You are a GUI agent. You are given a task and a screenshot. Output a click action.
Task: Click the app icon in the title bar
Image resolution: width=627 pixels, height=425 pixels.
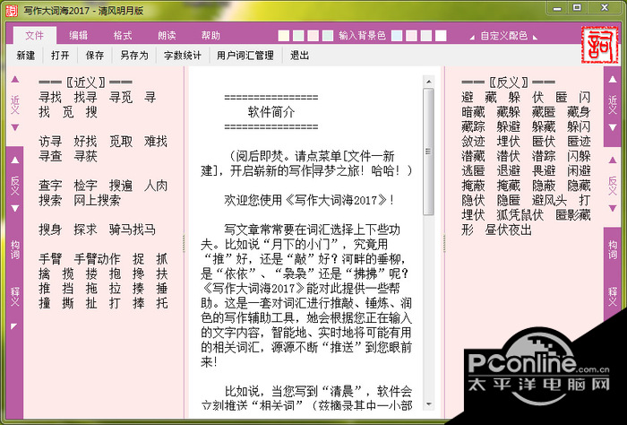[x=12, y=11]
